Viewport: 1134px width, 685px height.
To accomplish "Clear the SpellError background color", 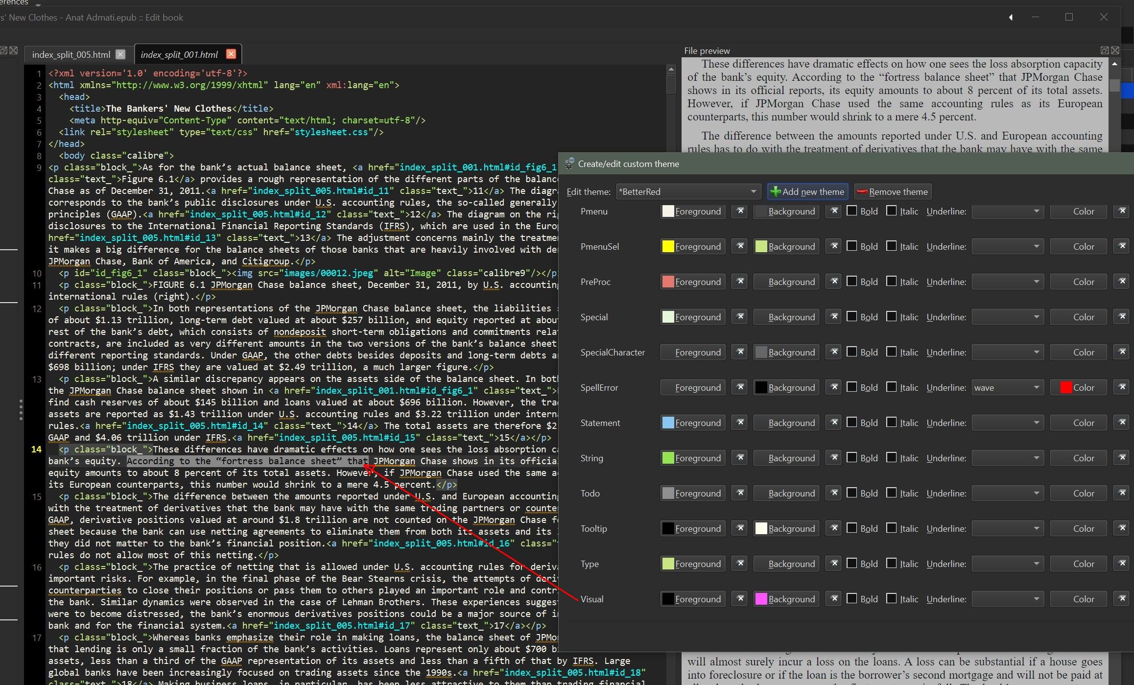I will [x=834, y=387].
